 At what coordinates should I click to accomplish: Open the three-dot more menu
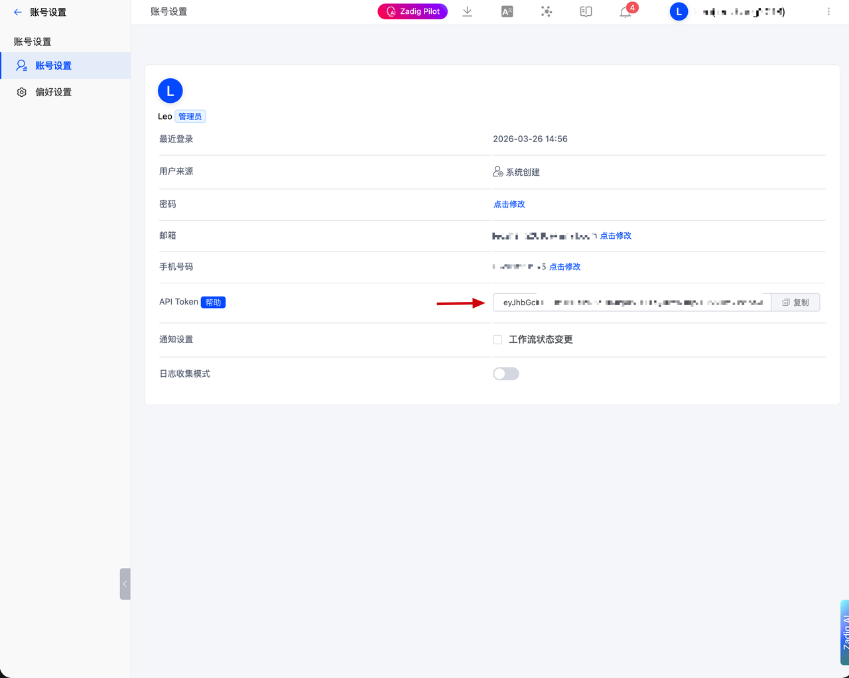(x=828, y=11)
